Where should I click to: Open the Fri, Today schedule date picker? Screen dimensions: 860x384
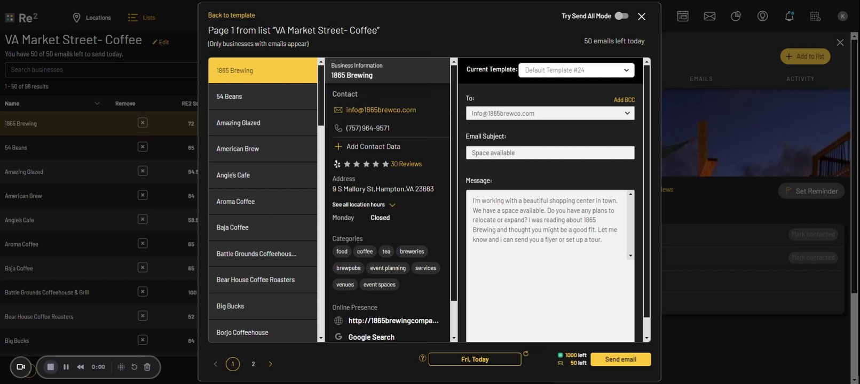point(475,359)
